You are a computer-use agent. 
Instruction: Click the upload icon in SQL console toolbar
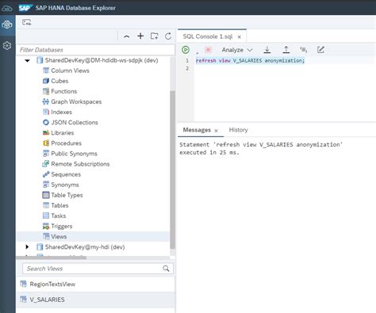[286, 50]
